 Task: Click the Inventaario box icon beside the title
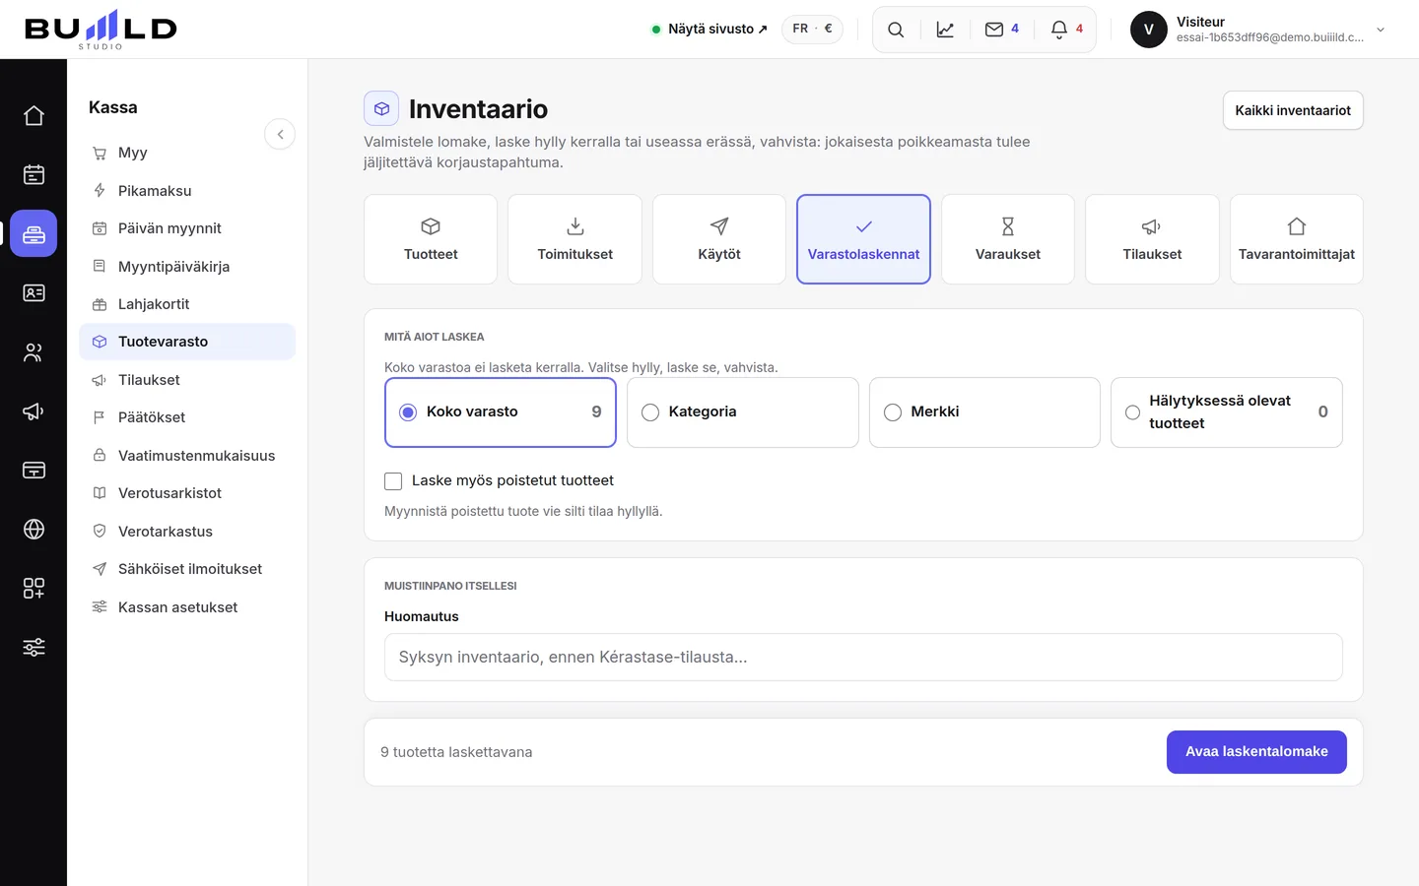click(381, 108)
